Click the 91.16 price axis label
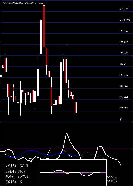133x186 pixels. (x=124, y=86)
